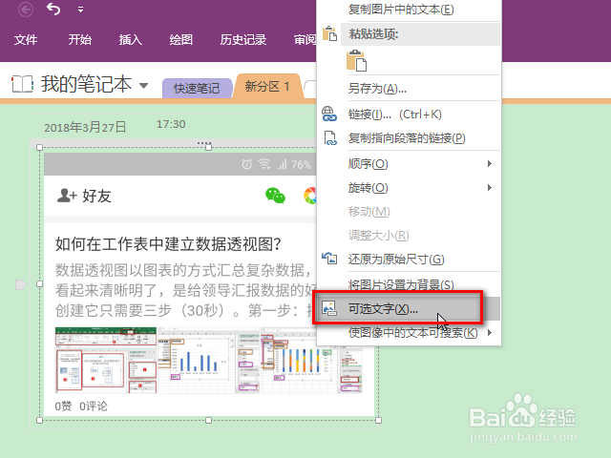Click the note container move handle dots
Image resolution: width=611 pixels, height=458 pixels.
[x=204, y=143]
